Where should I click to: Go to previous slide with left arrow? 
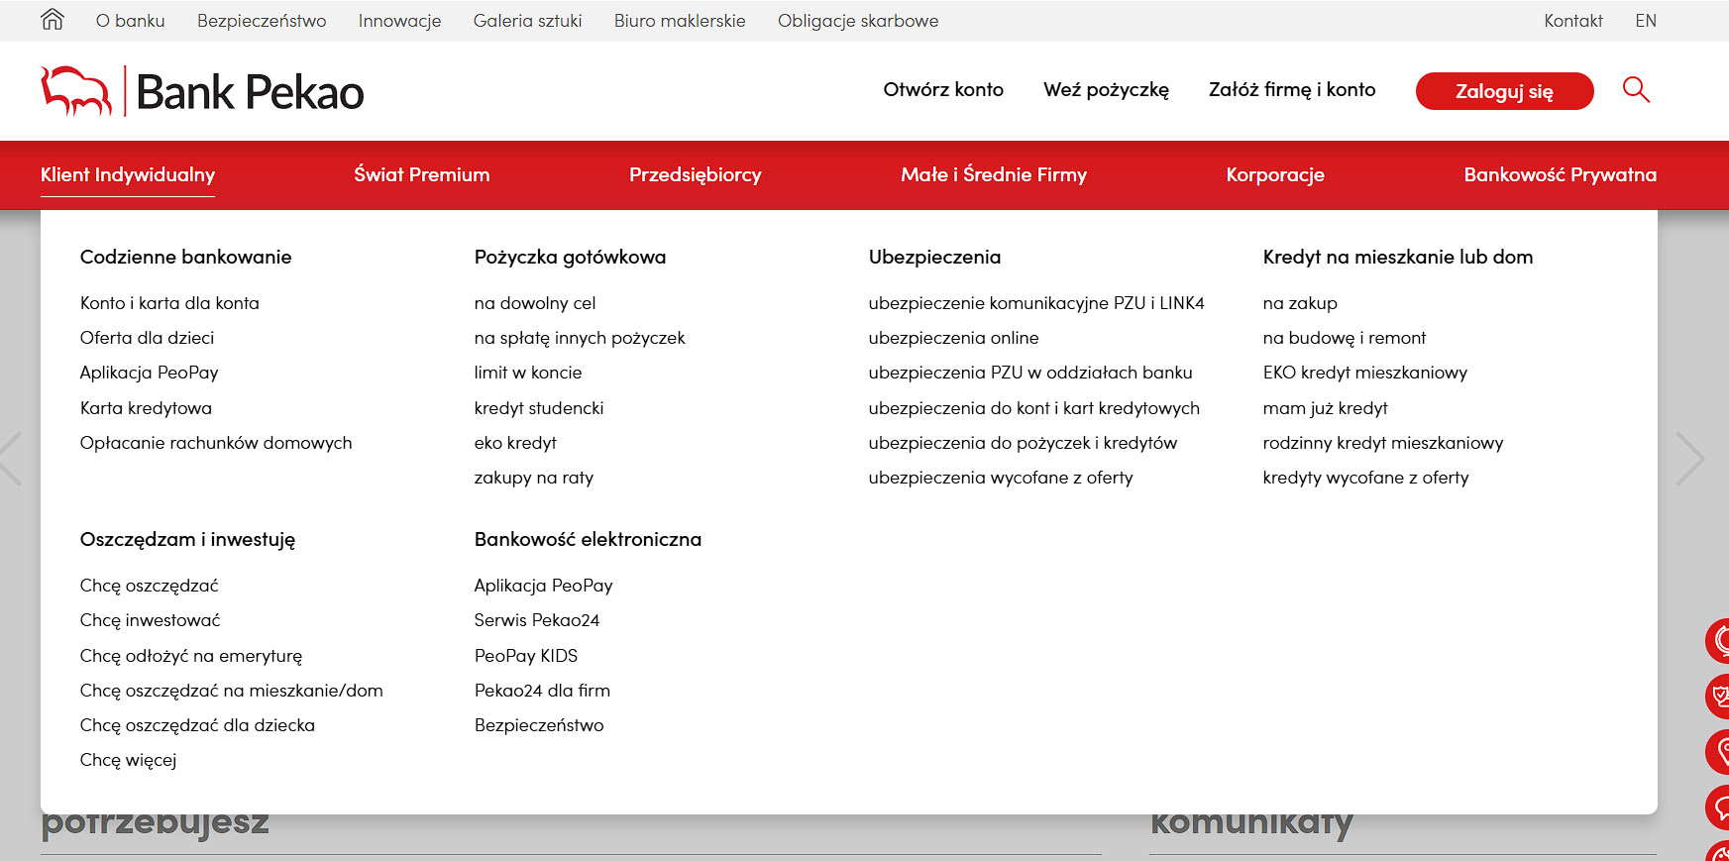tap(11, 458)
